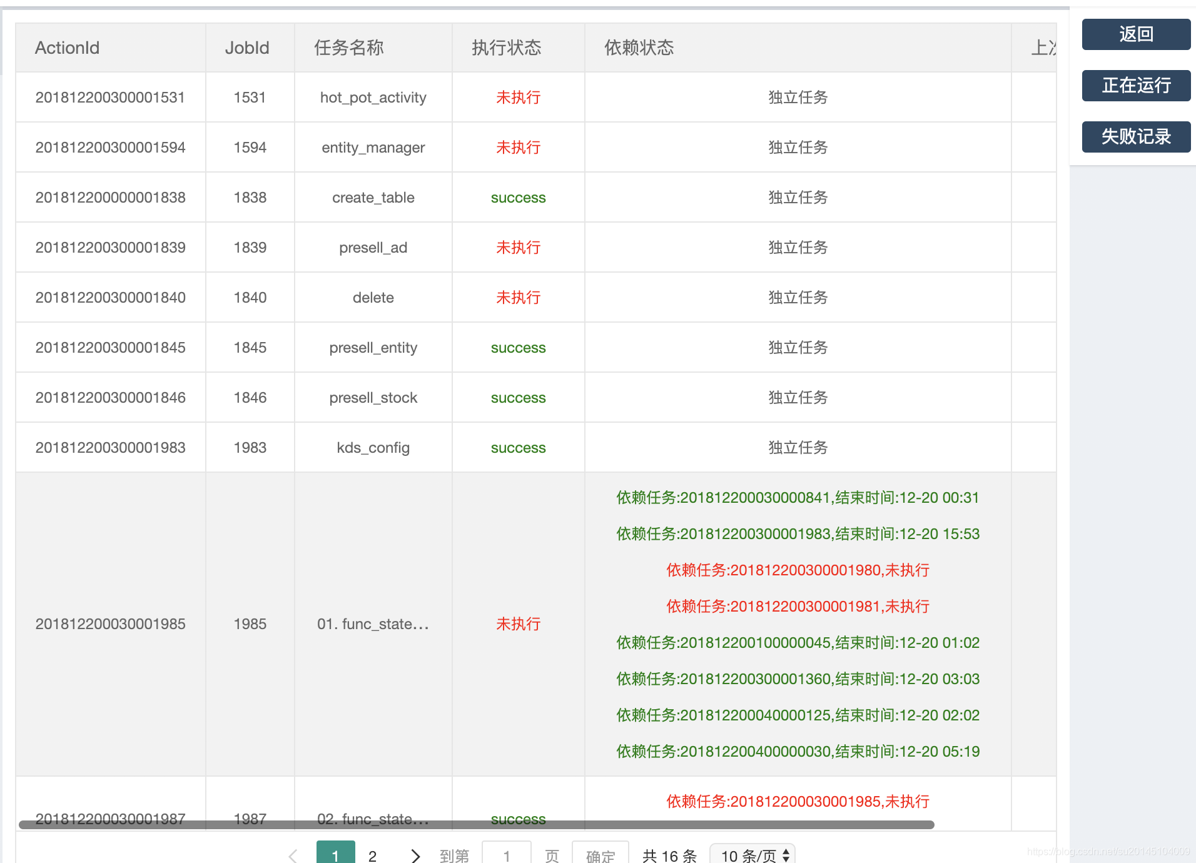
Task: Click JobId 1983 cell
Action: coord(250,448)
